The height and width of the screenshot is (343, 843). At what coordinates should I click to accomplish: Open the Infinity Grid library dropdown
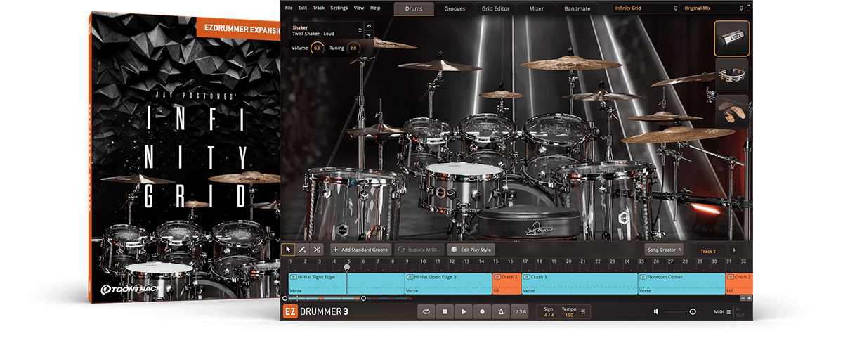point(643,8)
